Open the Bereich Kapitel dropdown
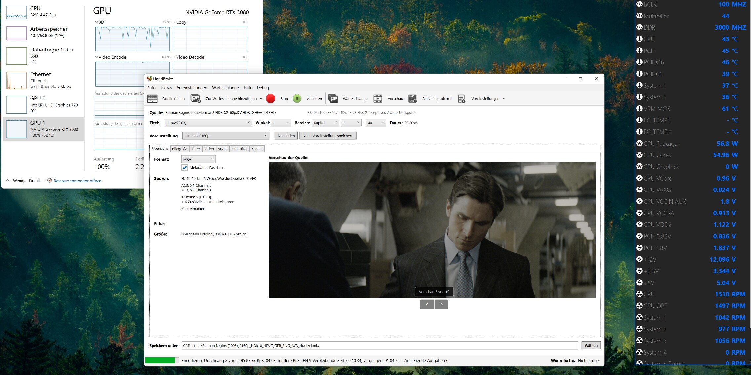The height and width of the screenshot is (375, 751). 326,123
